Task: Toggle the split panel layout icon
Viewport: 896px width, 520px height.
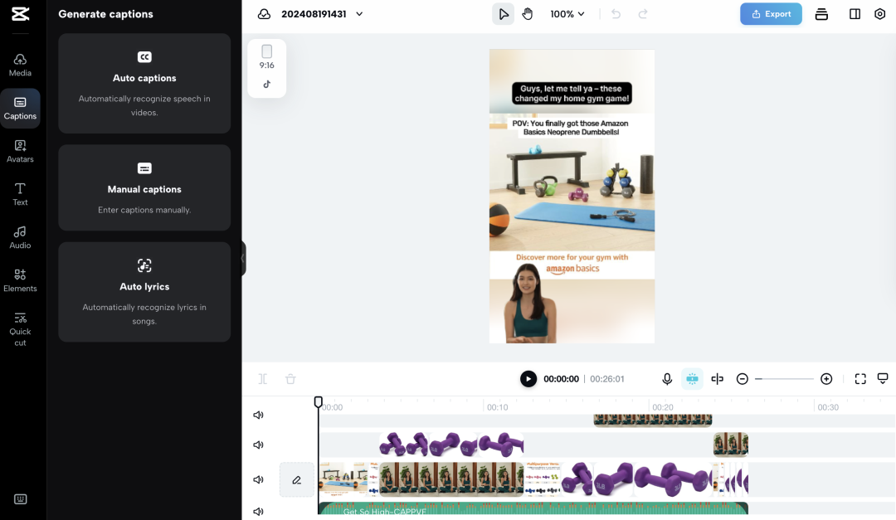Action: (855, 14)
